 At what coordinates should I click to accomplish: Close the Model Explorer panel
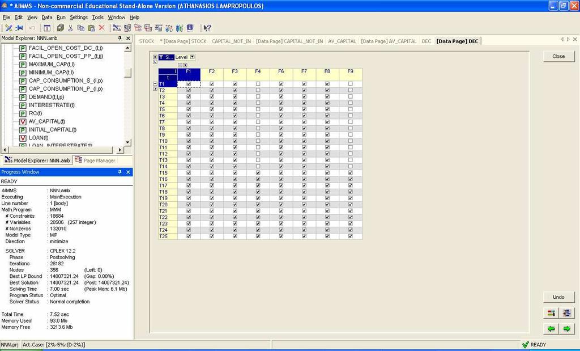pos(129,38)
